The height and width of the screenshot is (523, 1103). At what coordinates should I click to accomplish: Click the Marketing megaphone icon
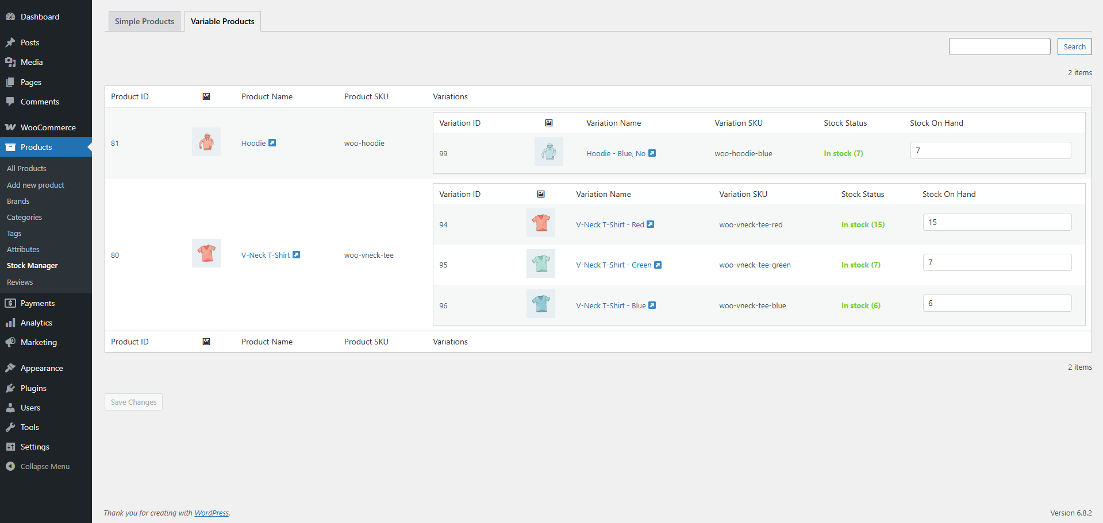(10, 342)
